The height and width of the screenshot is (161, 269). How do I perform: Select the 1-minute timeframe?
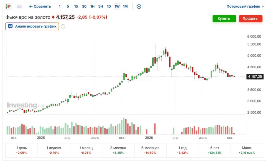coord(60,7)
